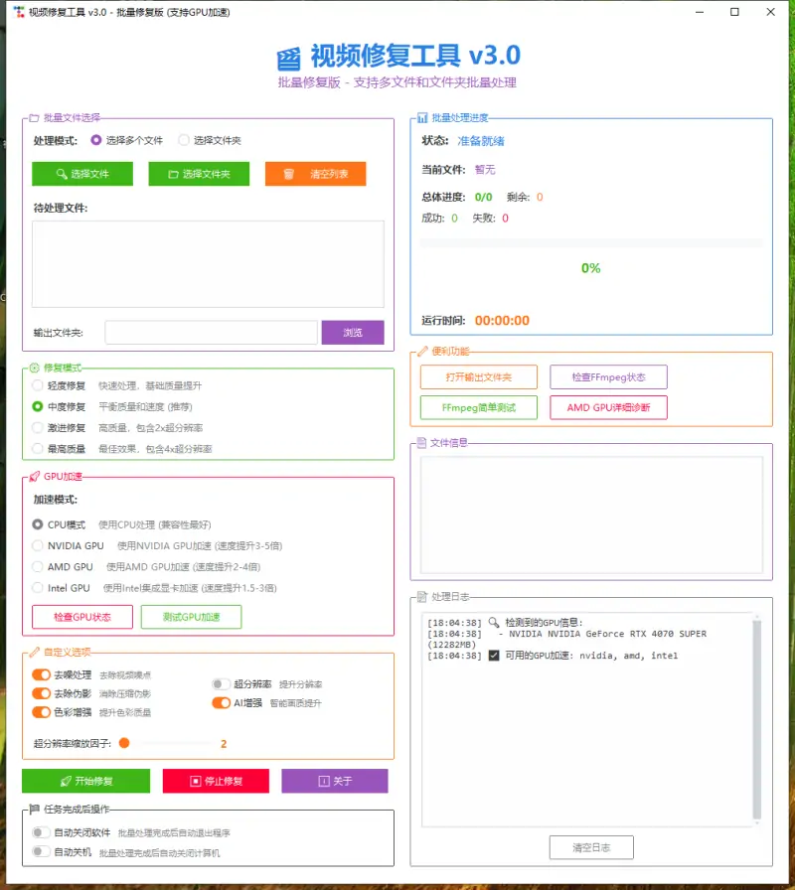Click the 清空日志 button
The height and width of the screenshot is (890, 795).
(590, 847)
